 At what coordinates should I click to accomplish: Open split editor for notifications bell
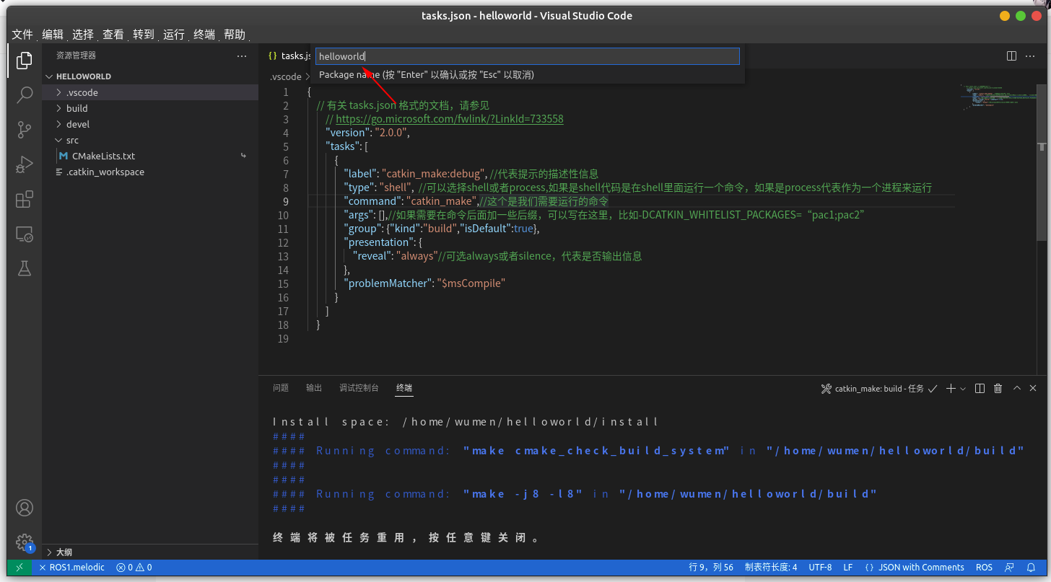point(1010,56)
